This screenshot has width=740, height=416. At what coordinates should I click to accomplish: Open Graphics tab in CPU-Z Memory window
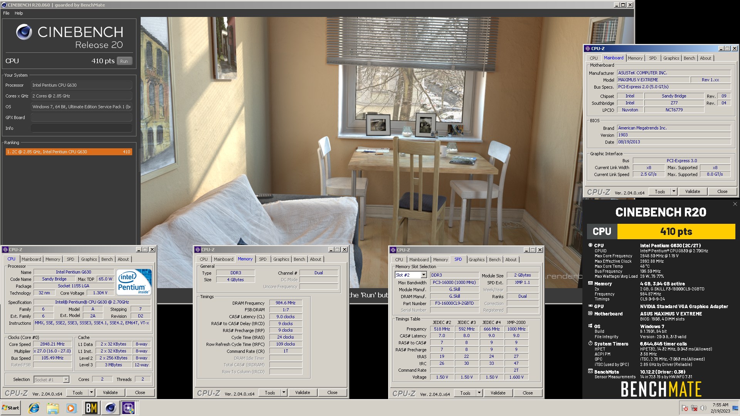[x=281, y=259]
